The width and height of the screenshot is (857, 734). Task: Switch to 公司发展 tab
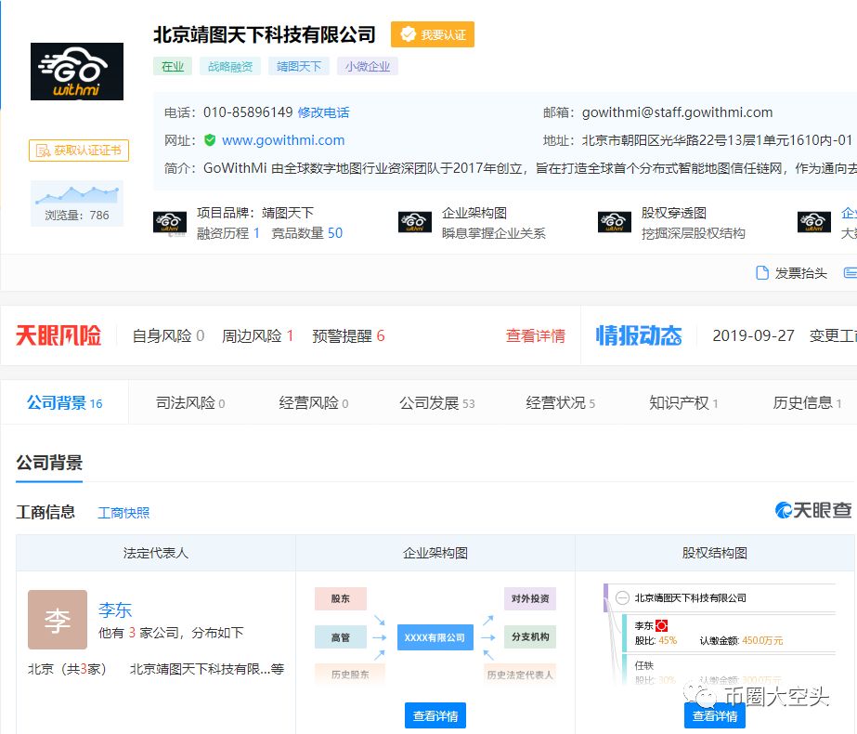click(x=436, y=403)
